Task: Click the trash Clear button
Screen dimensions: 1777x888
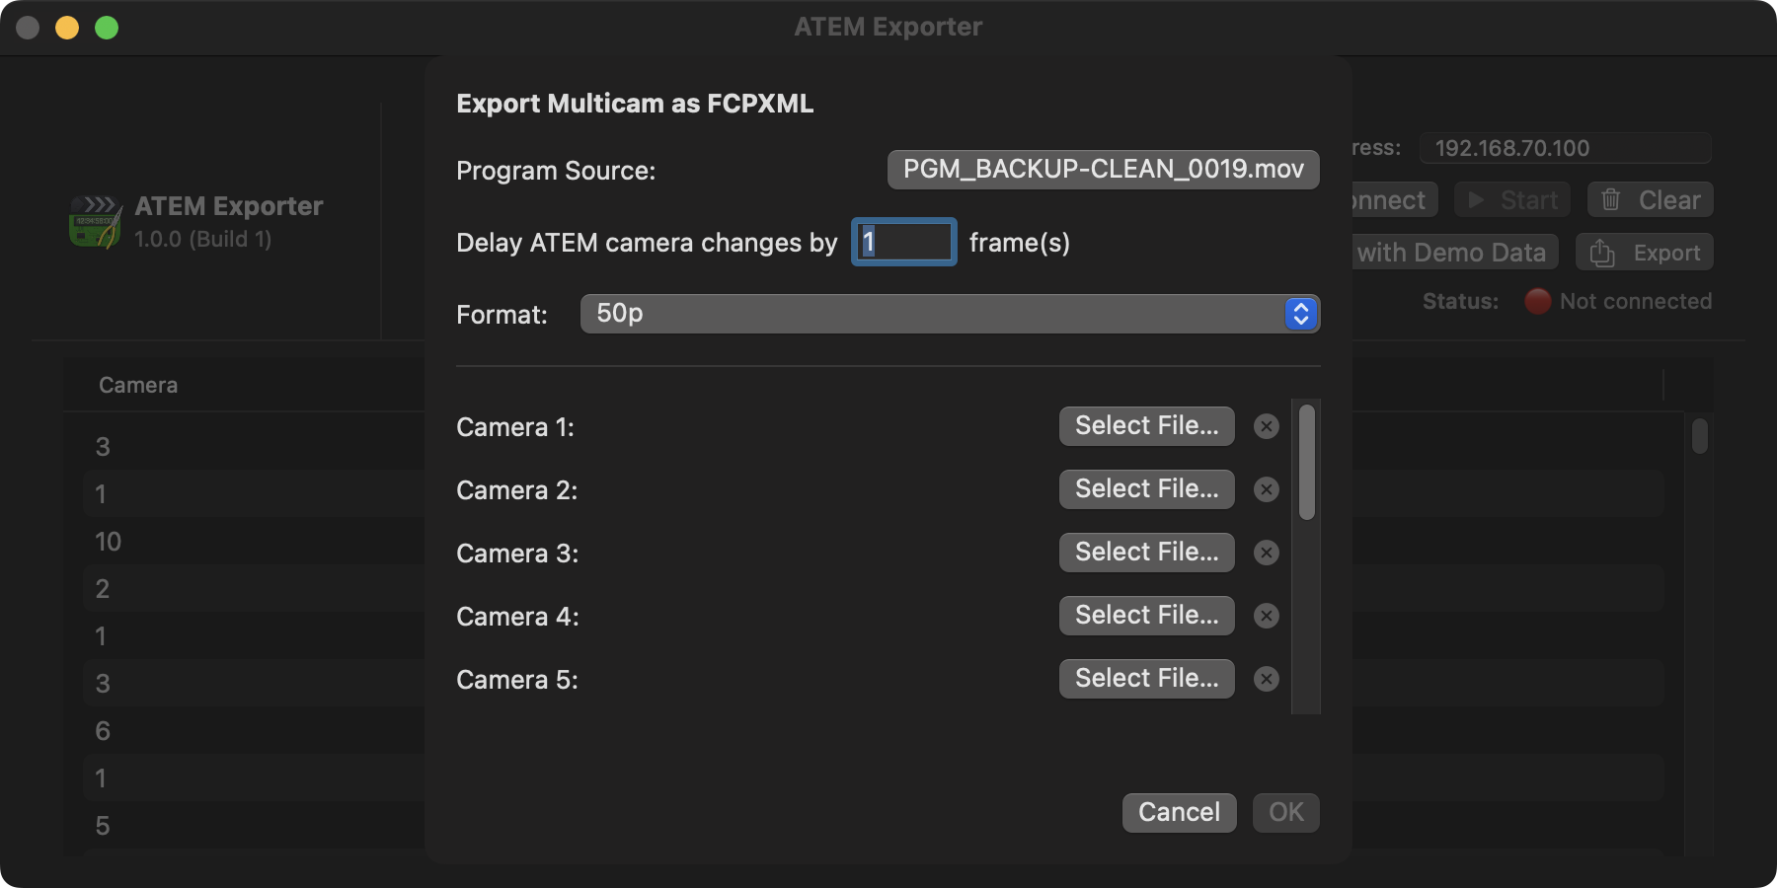Action: coord(1650,200)
